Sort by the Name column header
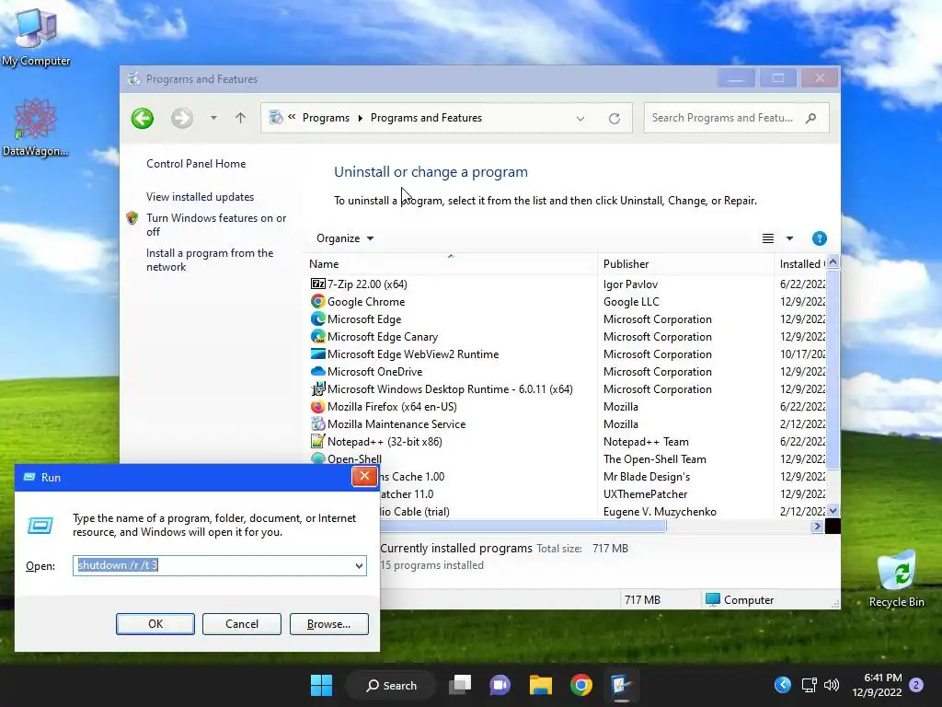The image size is (942, 707). (x=453, y=264)
